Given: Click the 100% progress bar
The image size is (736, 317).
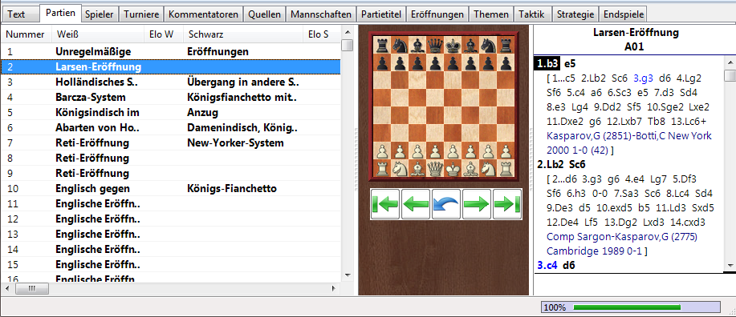Looking at the screenshot, I should point(631,307).
